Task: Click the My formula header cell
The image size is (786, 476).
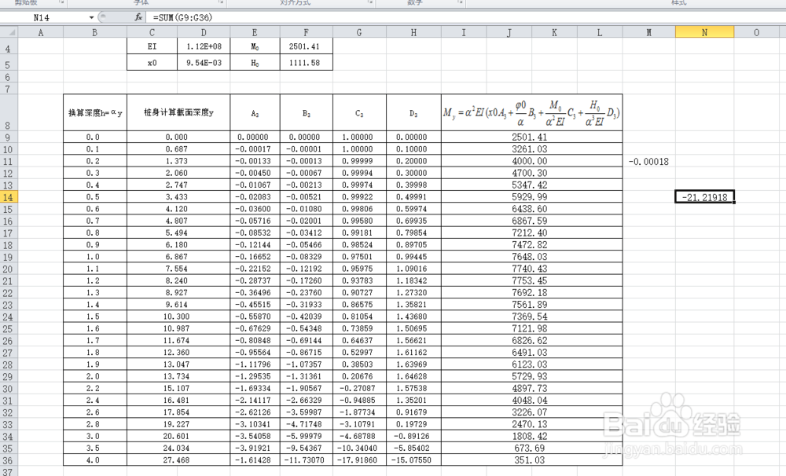Action: [x=532, y=113]
